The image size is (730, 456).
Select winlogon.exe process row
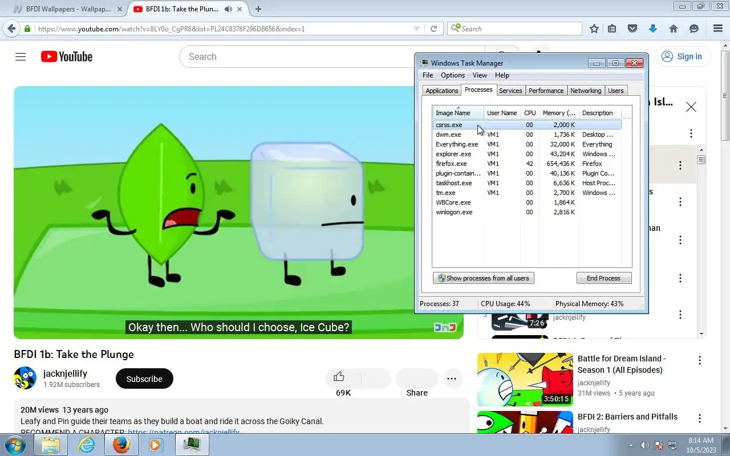tap(527, 212)
